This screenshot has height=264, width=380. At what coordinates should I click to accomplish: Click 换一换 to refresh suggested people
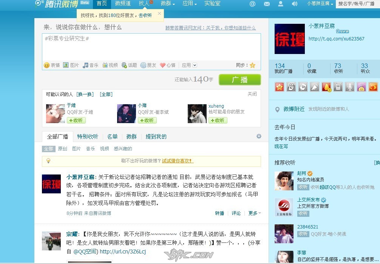coord(85,94)
